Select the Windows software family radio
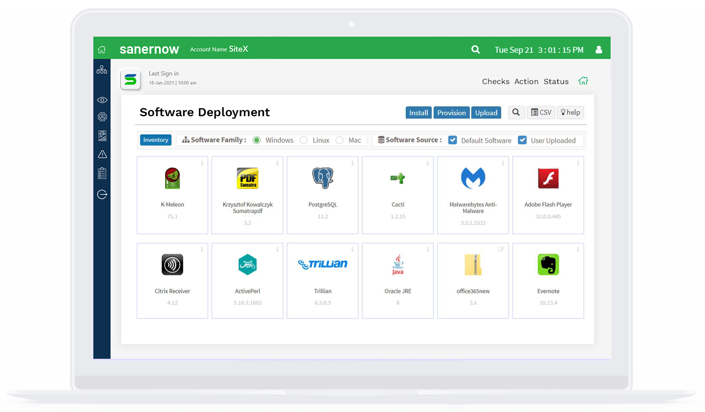This screenshot has height=412, width=705. coord(257,140)
